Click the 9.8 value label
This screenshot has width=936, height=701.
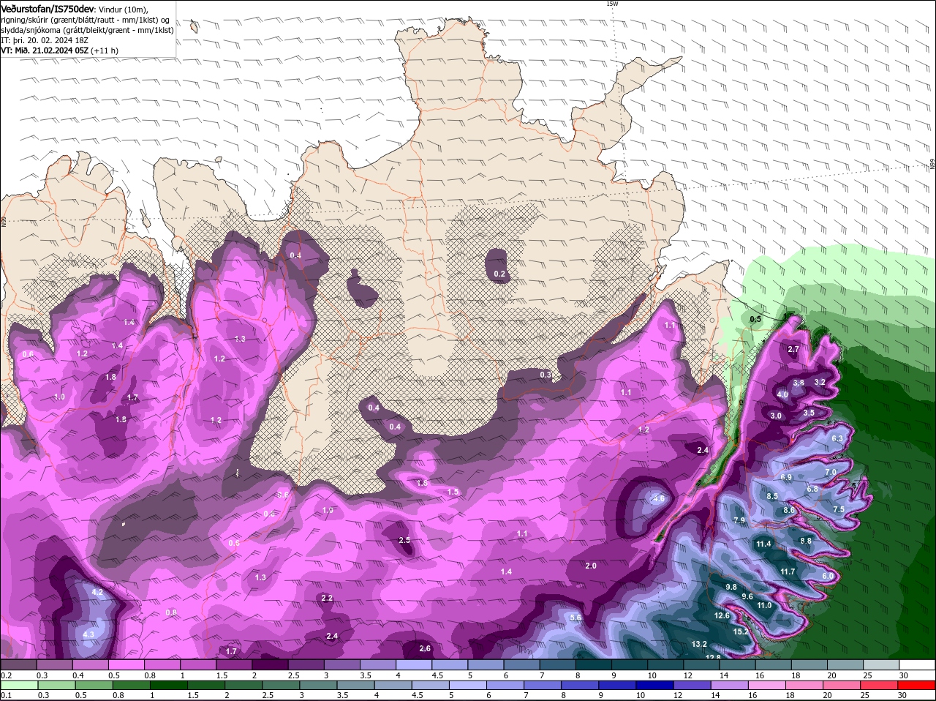click(x=731, y=587)
